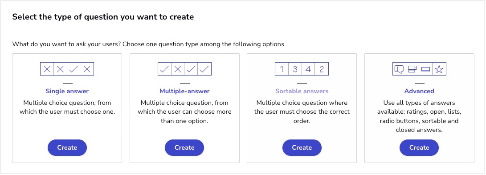This screenshot has height=175, width=486.
Task: Click number 1 in the Sortable answers icon
Action: pyautogui.click(x=282, y=69)
